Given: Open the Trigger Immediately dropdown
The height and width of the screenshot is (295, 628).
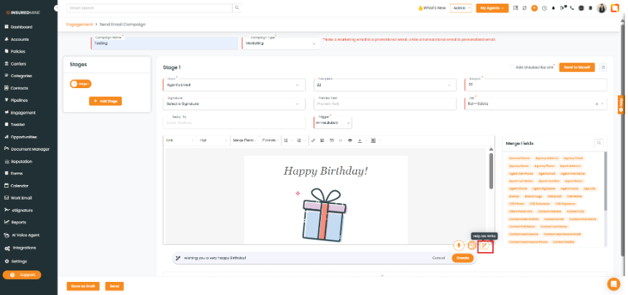Looking at the screenshot, I should (333, 122).
